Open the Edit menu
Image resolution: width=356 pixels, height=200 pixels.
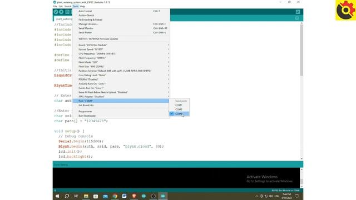(61, 6)
